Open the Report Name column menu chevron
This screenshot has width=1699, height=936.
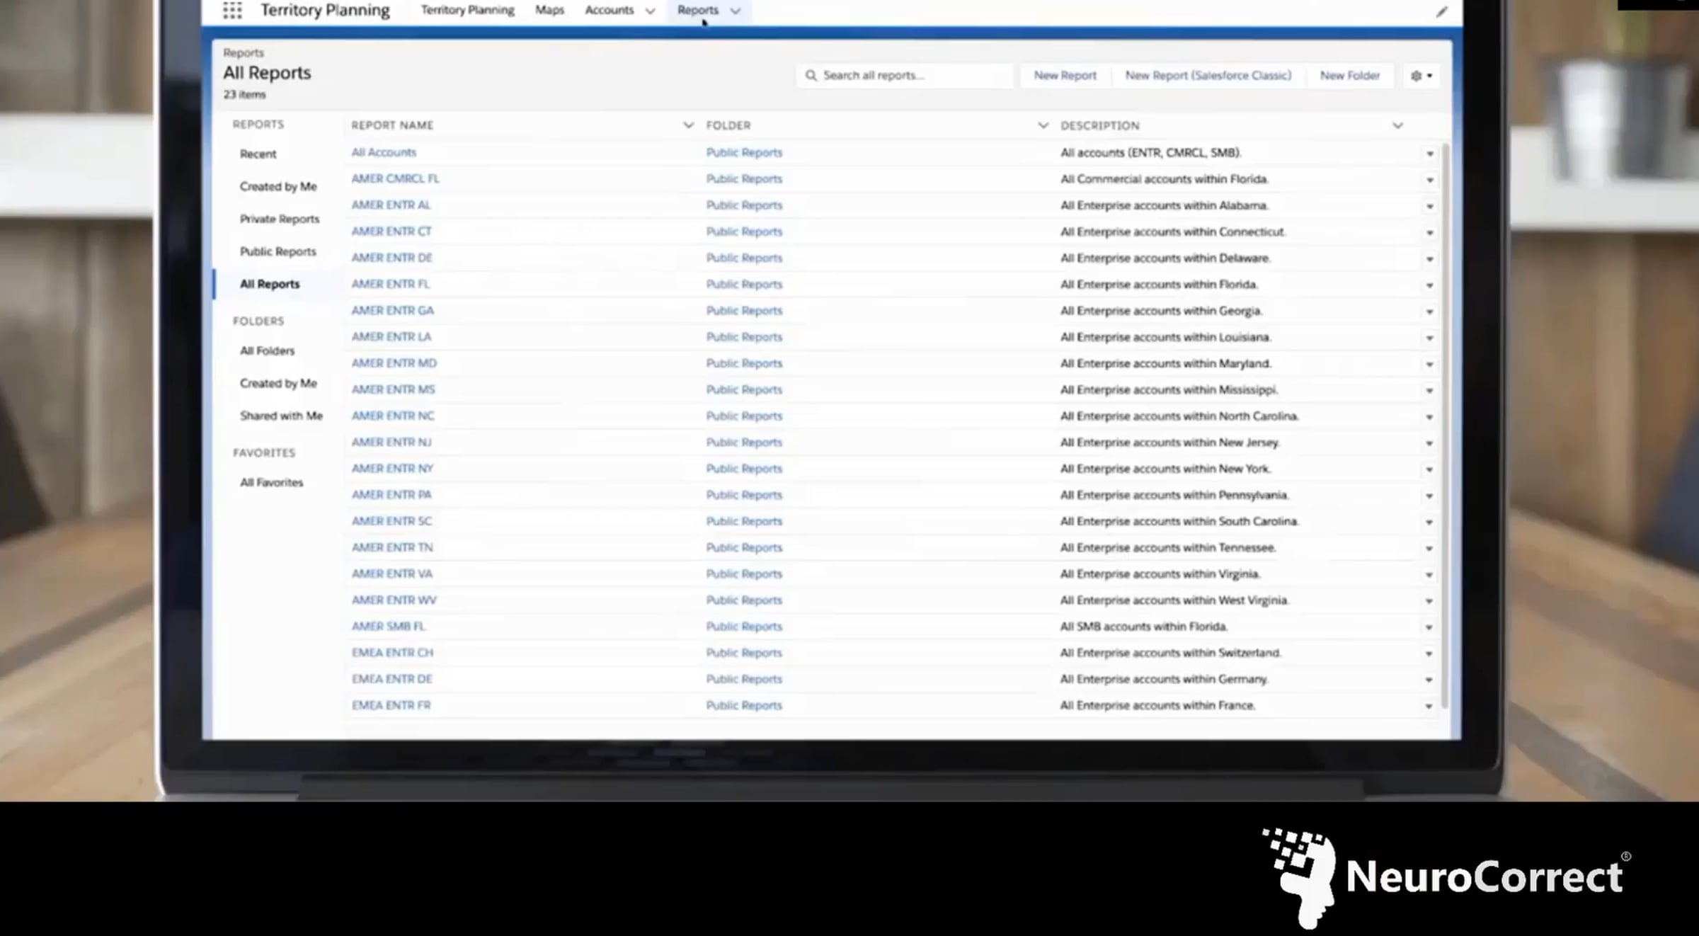pyautogui.click(x=688, y=125)
